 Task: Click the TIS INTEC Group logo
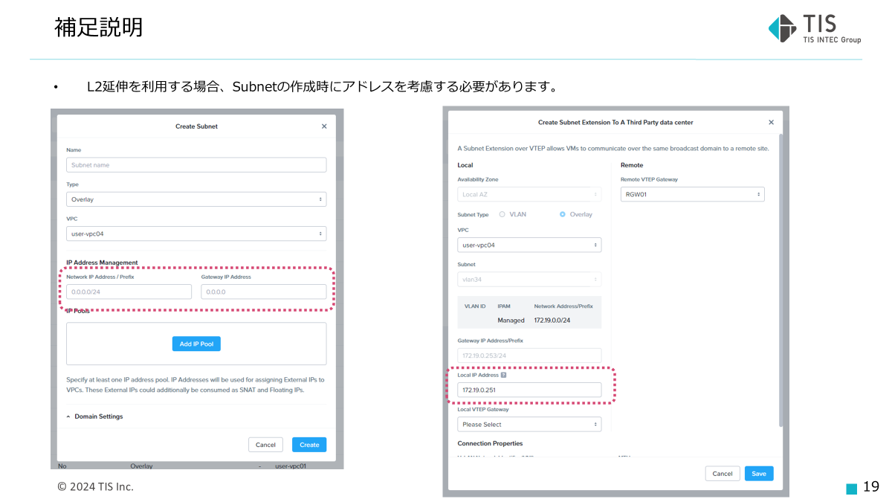click(815, 29)
